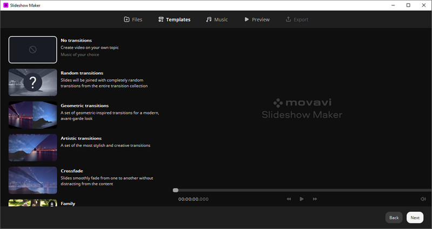The width and height of the screenshot is (432, 229).
Task: Click the play button under preview
Action: point(301,199)
